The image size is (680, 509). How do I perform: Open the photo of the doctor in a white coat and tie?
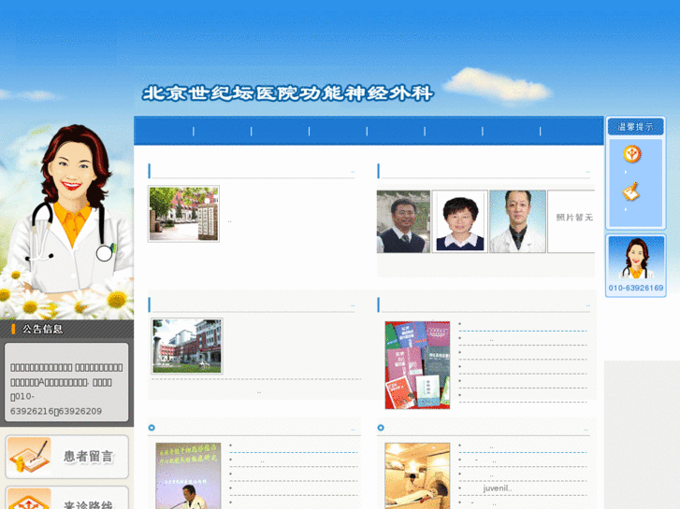click(517, 221)
